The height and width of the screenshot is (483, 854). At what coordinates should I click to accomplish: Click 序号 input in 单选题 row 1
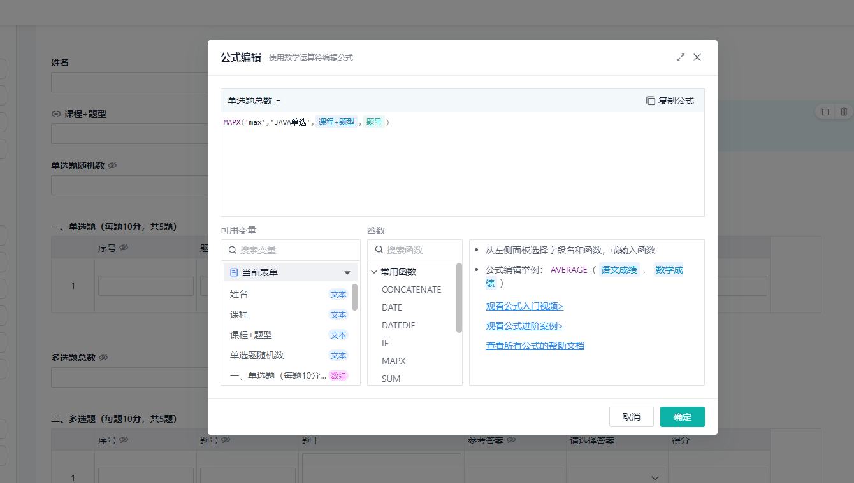pos(146,286)
